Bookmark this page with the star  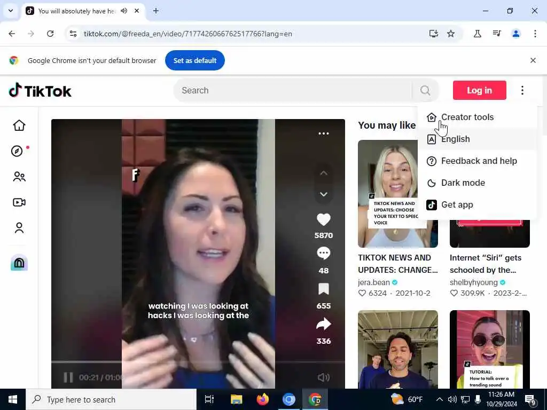click(451, 34)
